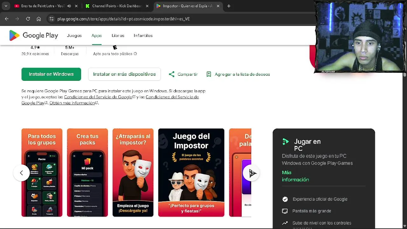Click the Google Play logo
This screenshot has width=407, height=229.
click(x=34, y=36)
